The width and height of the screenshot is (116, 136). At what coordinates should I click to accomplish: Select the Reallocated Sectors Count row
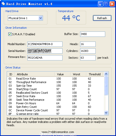pos(55,93)
